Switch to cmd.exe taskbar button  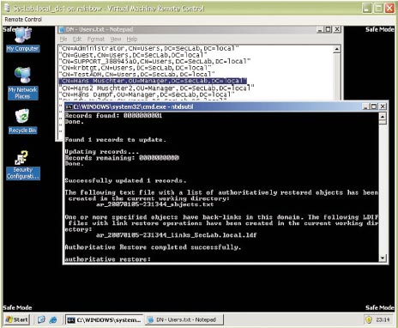[104, 319]
